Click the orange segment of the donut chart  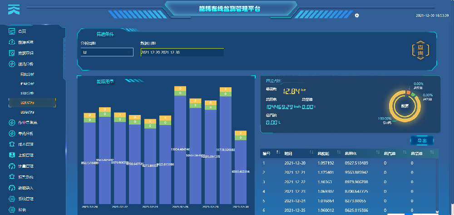pyautogui.click(x=408, y=92)
